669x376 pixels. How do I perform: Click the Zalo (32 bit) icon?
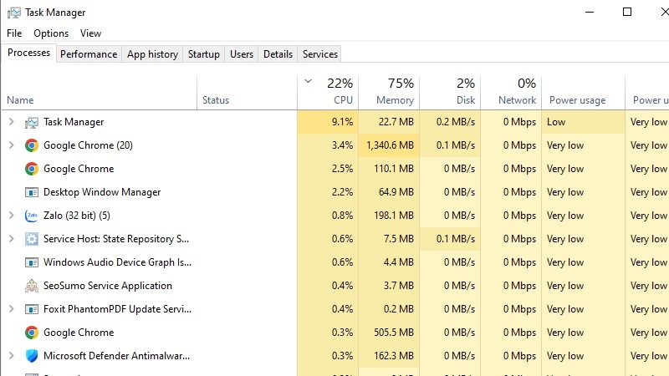pos(32,216)
